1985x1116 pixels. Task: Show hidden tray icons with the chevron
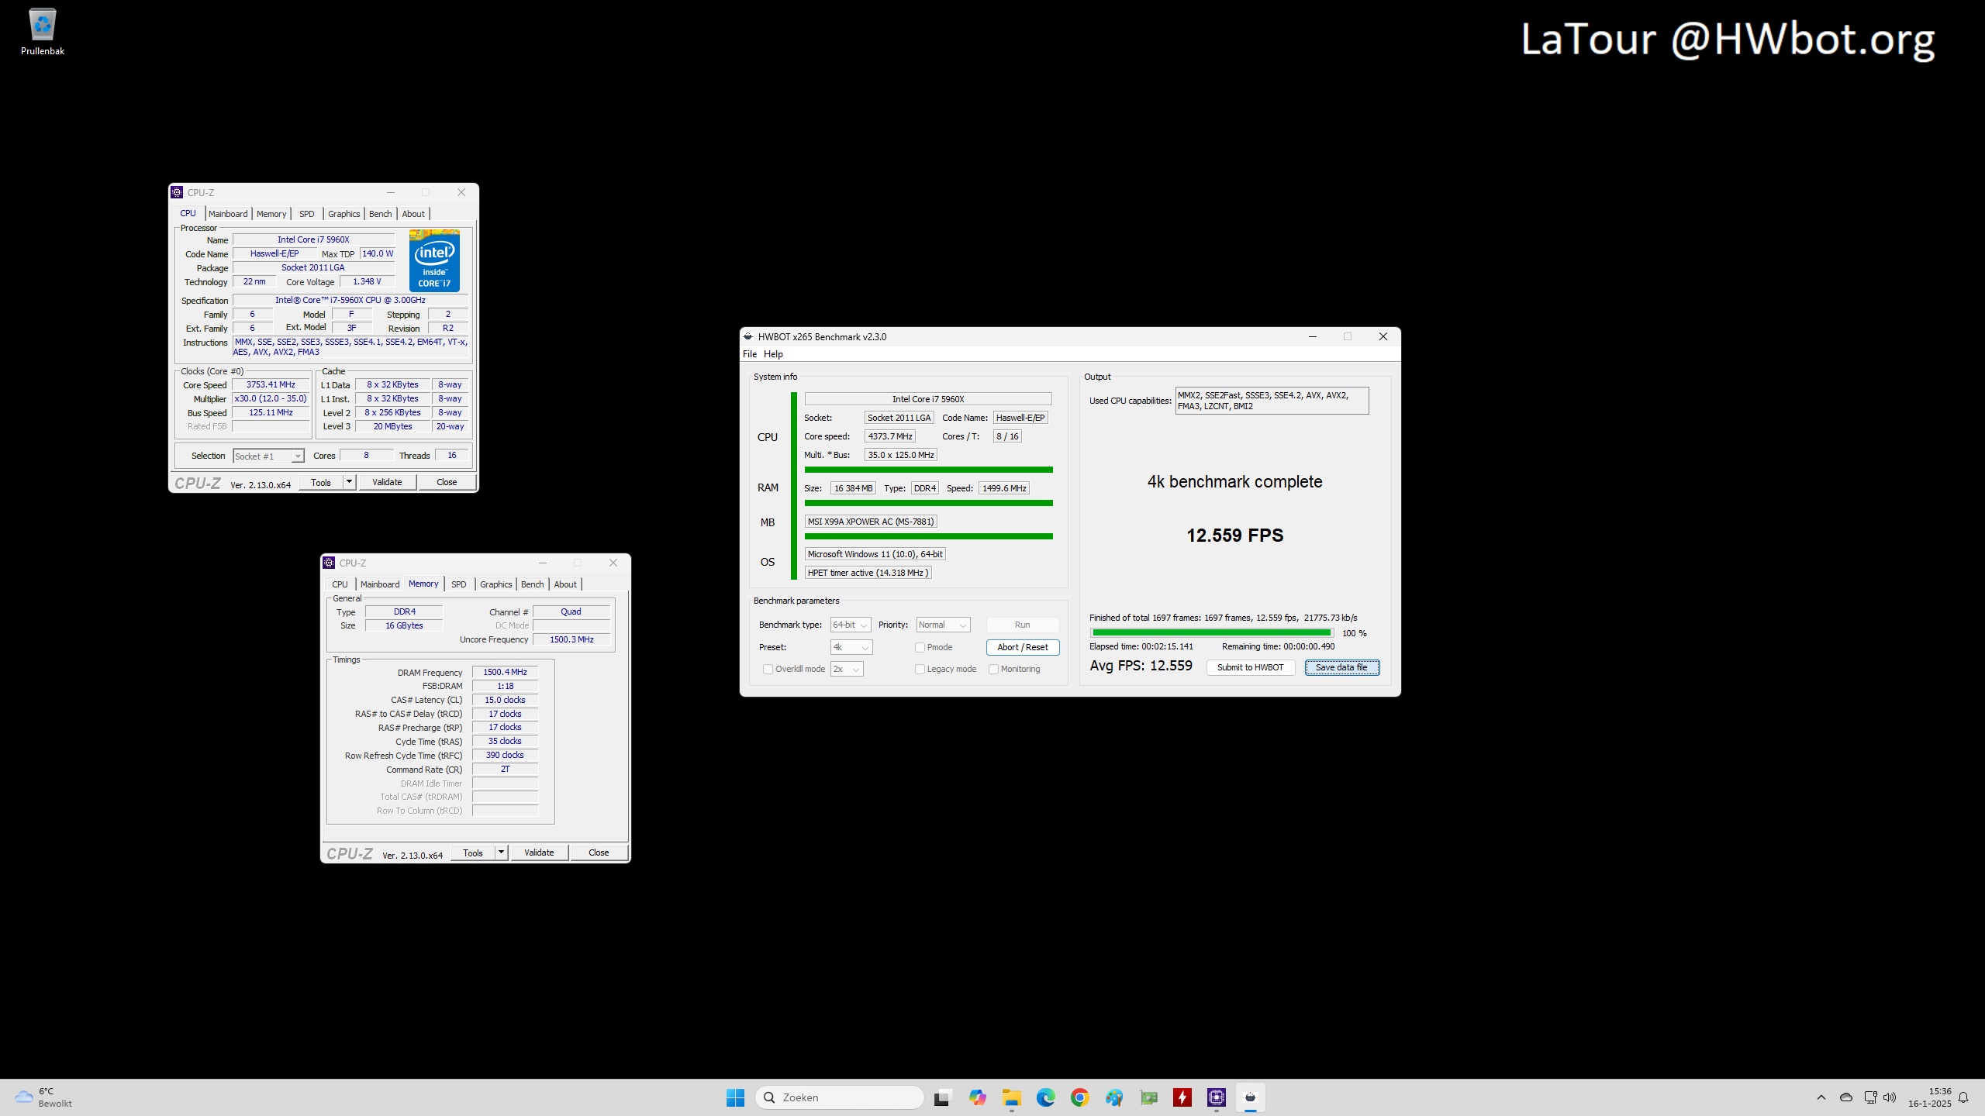1821,1097
